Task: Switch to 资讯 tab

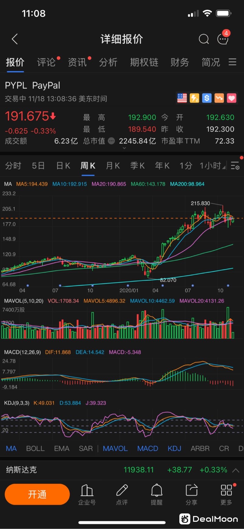Action: [x=77, y=62]
